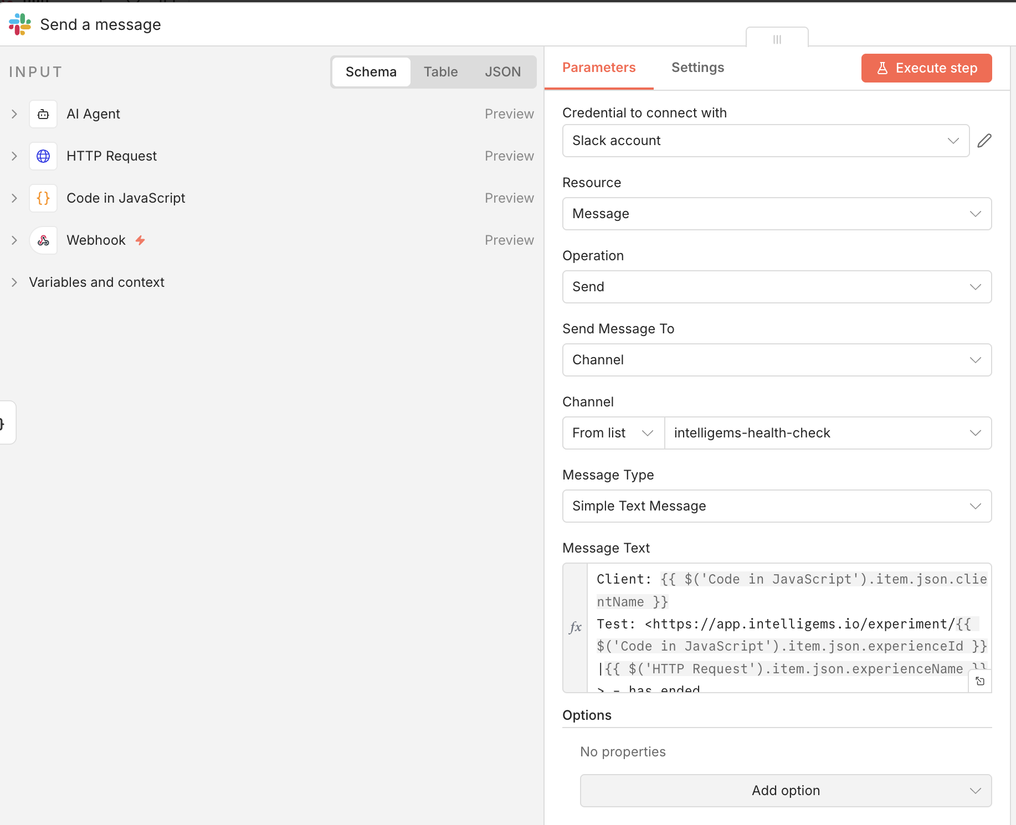Click the AI Agent robot icon
The height and width of the screenshot is (825, 1016).
(43, 114)
